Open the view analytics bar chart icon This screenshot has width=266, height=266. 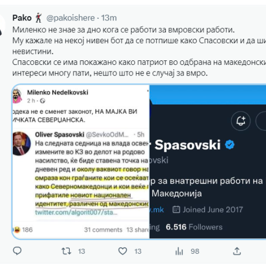pos(179,251)
